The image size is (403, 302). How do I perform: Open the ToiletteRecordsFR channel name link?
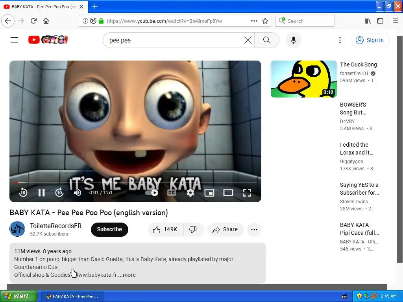(x=56, y=226)
